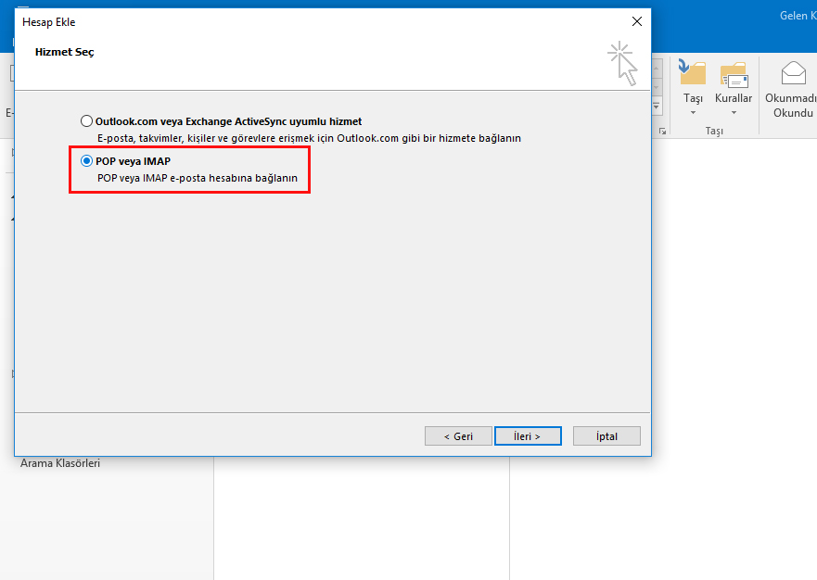Viewport: 817px width, 580px height.
Task: Expand the Taşı dropdown arrow
Action: (693, 113)
